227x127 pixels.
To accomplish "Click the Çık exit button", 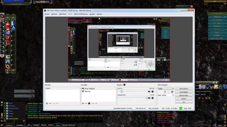I will point(184,102).
